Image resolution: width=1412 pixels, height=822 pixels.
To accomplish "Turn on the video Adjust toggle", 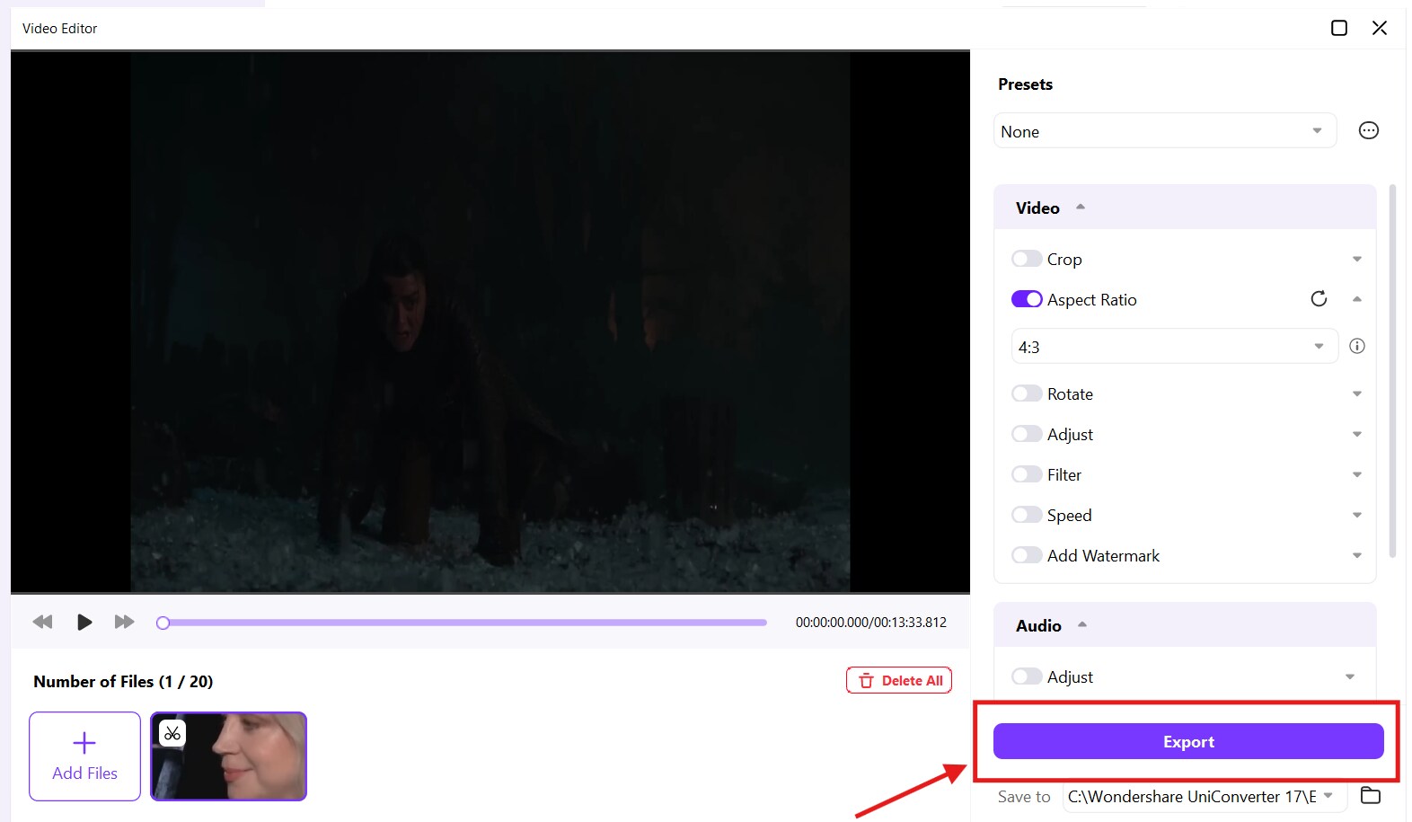I will 1027,434.
